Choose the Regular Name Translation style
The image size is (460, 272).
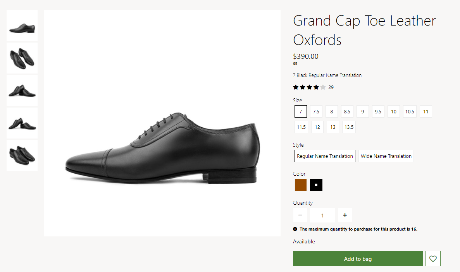click(325, 156)
